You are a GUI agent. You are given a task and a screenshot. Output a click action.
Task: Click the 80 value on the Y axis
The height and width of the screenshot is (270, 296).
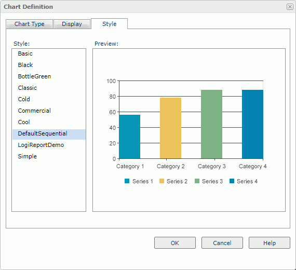tap(113, 97)
